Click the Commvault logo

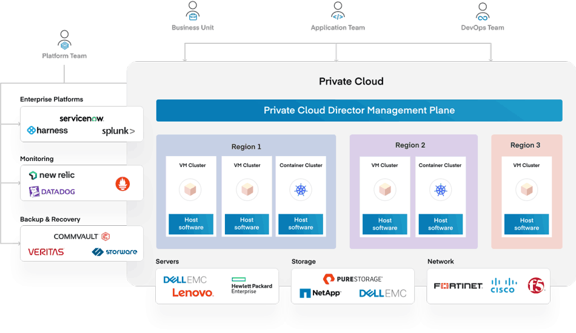(82, 237)
